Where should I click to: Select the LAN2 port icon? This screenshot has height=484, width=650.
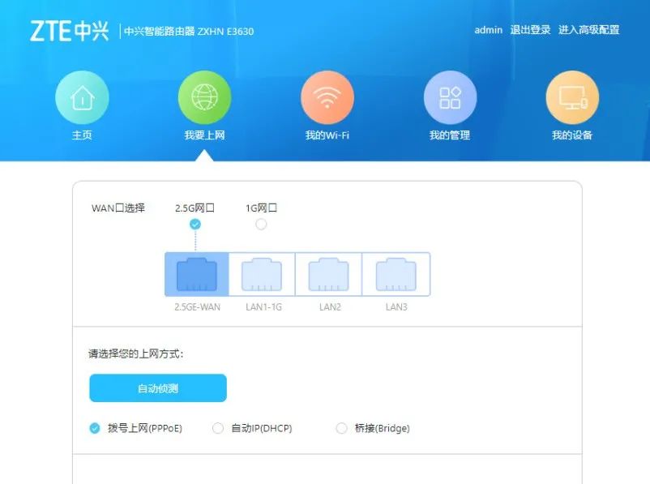coord(328,274)
